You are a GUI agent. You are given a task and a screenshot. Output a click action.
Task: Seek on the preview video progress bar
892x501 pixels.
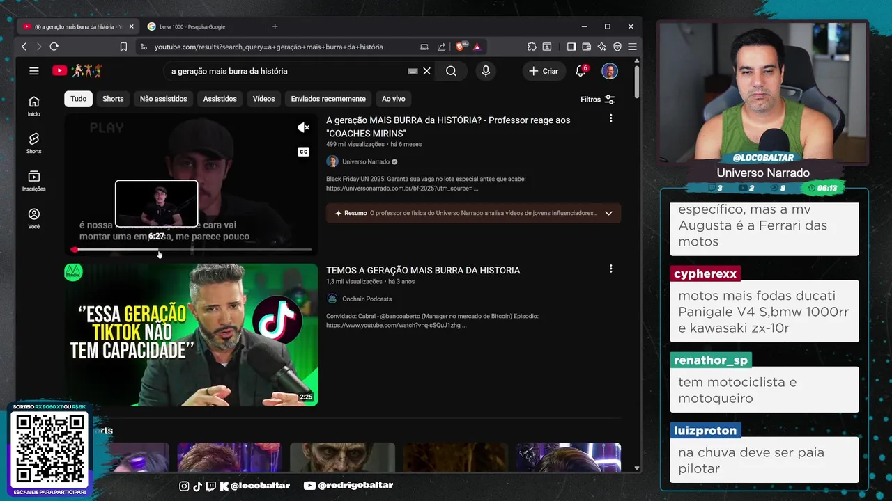pyautogui.click(x=192, y=249)
